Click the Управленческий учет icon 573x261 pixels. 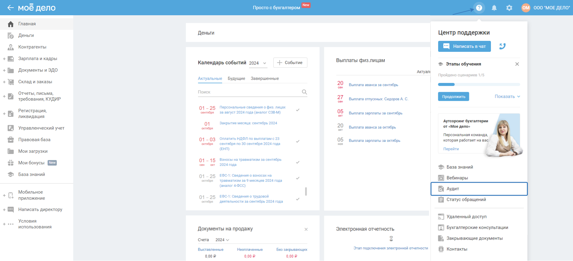coord(11,128)
